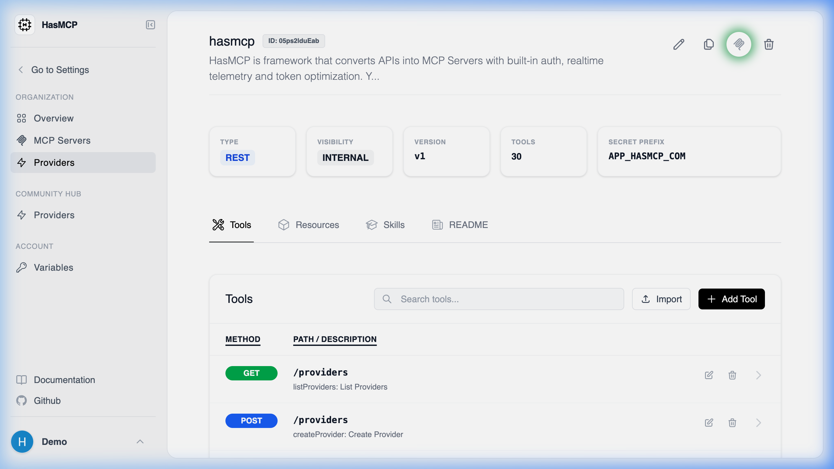Open the edit pencil icon for hasmcp provider
834x469 pixels.
(x=679, y=45)
